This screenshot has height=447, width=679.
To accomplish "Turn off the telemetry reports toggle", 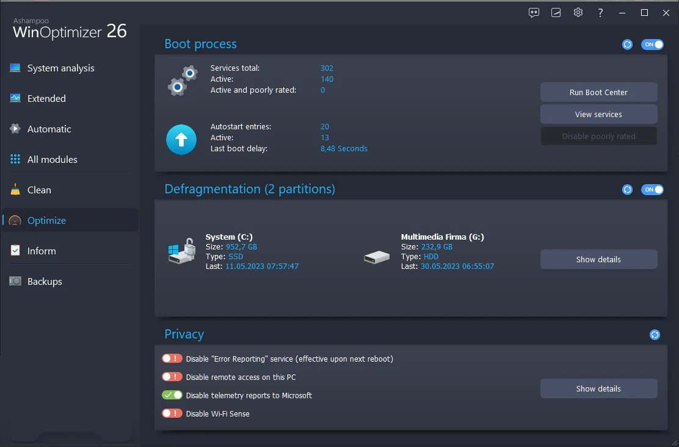I will (x=172, y=395).
